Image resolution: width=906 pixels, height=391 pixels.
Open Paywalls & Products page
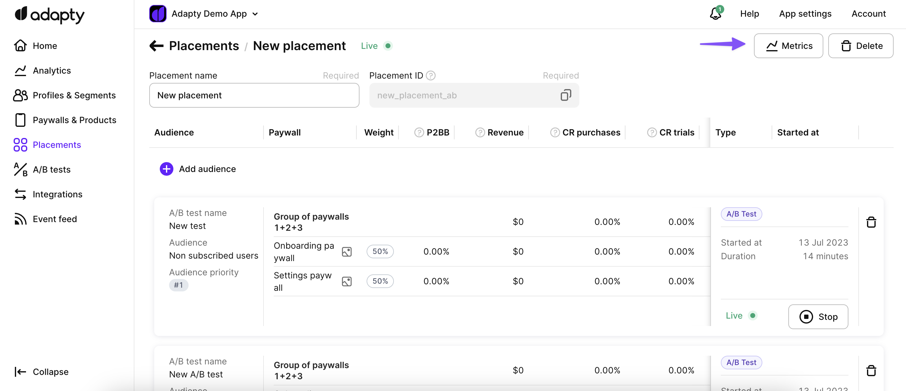coord(74,120)
